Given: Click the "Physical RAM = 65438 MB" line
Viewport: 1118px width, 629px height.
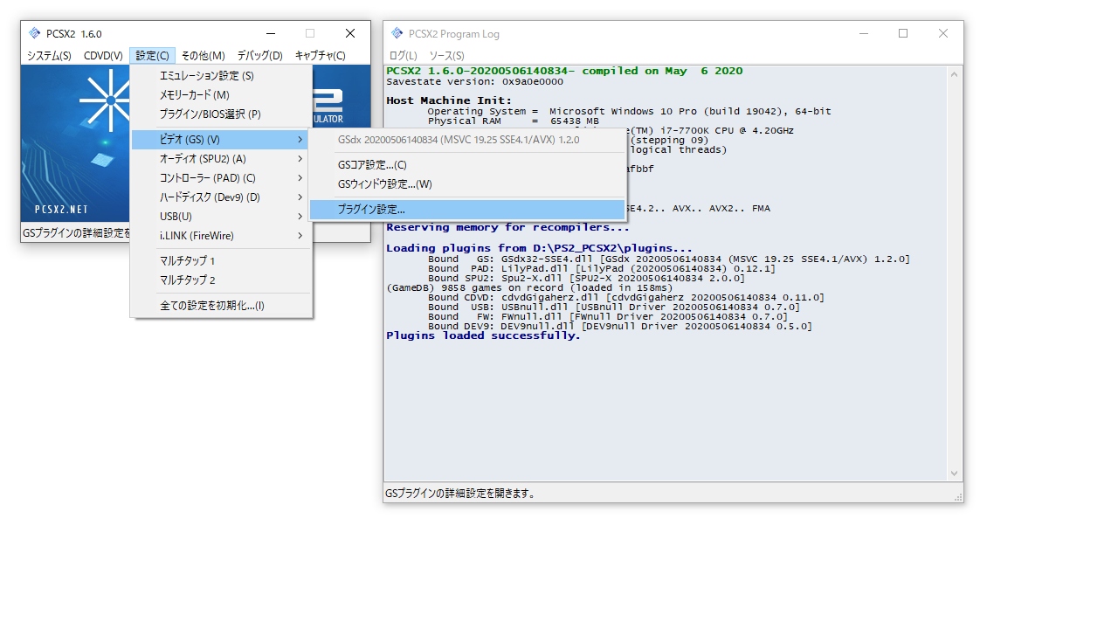Looking at the screenshot, I should point(514,121).
